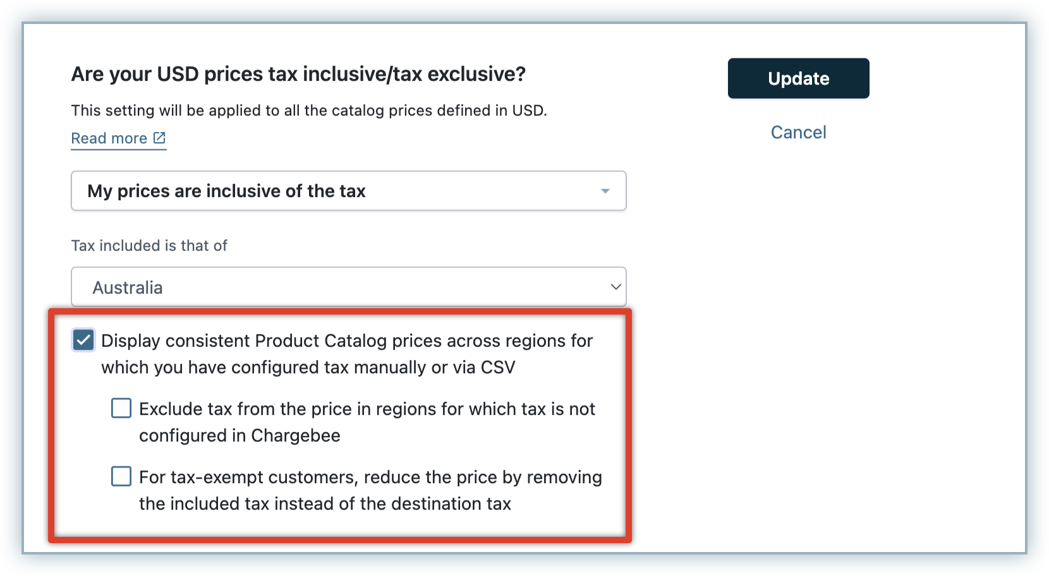The image size is (1049, 576).
Task: Click the 'This setting will be applied' description text
Action: point(309,111)
